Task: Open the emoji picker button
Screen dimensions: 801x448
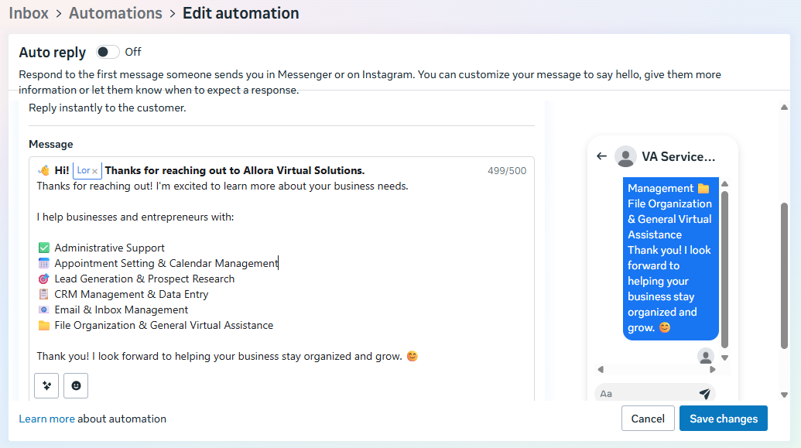Action: pyautogui.click(x=76, y=385)
